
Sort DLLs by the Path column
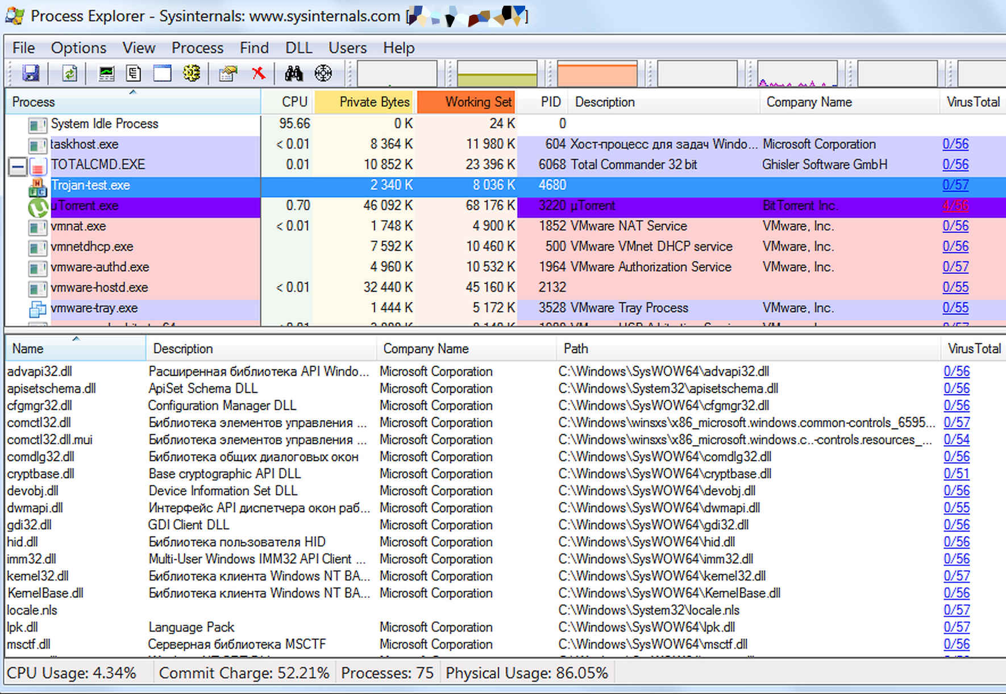pos(749,349)
